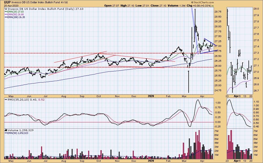Click the 25.25 price axis label

[x=218, y=80]
